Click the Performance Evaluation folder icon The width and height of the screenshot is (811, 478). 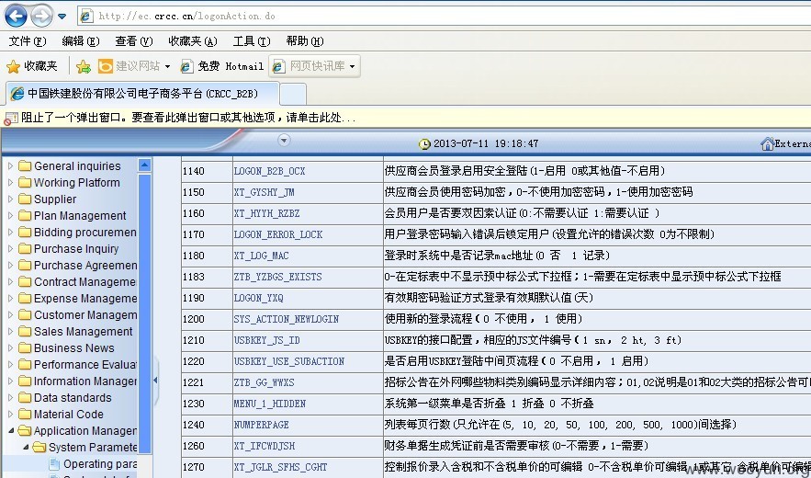(25, 365)
